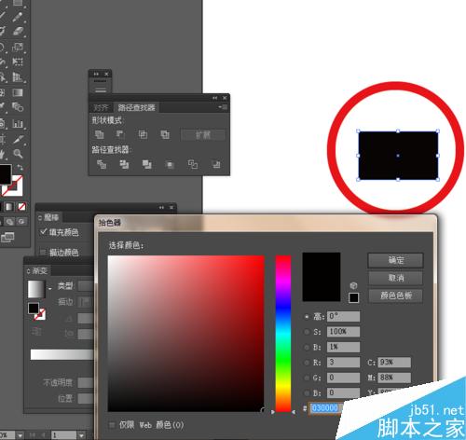
Task: Apply Minus Front shape mode
Action: (120, 134)
